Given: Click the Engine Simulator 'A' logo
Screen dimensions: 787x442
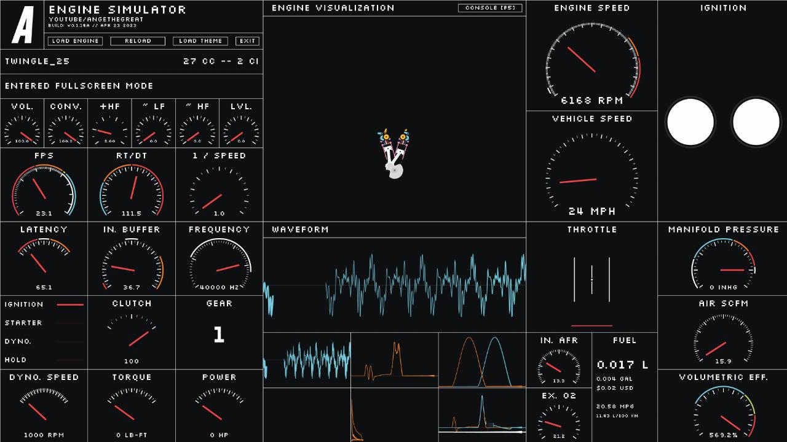Looking at the screenshot, I should coord(23,25).
